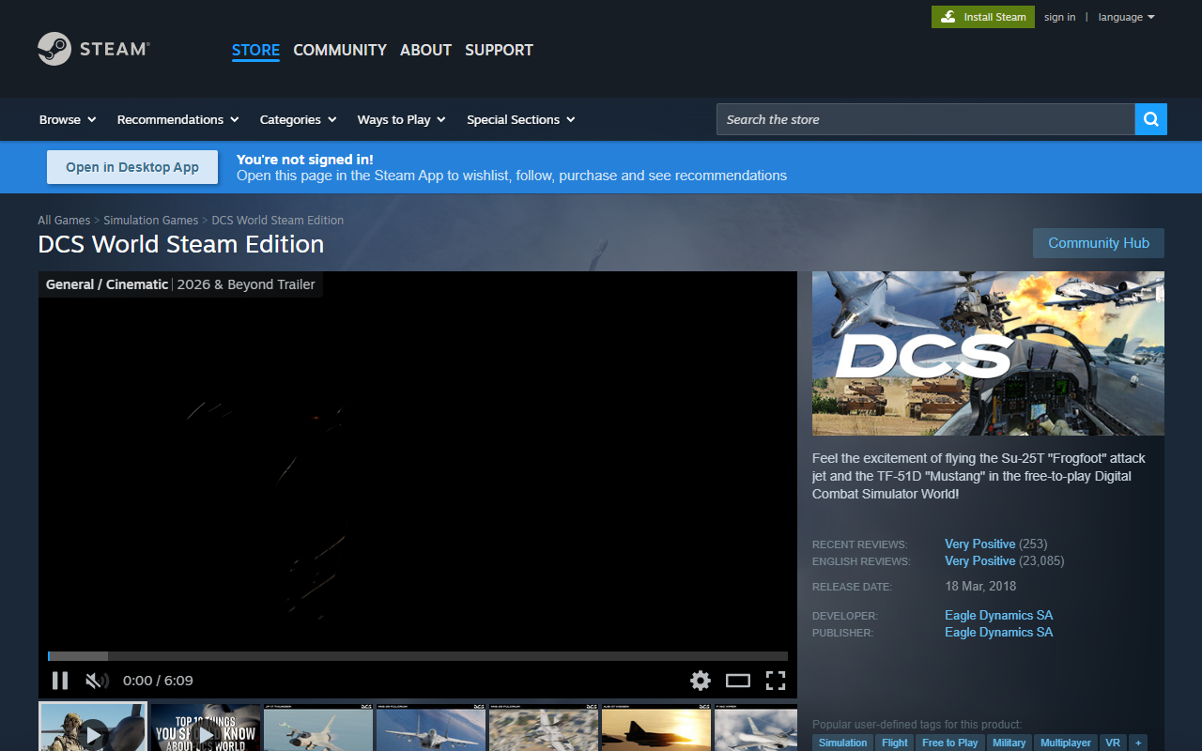1202x751 pixels.
Task: Click the sign in link
Action: tap(1059, 17)
